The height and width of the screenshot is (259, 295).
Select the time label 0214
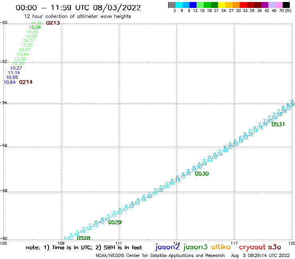coord(26,82)
